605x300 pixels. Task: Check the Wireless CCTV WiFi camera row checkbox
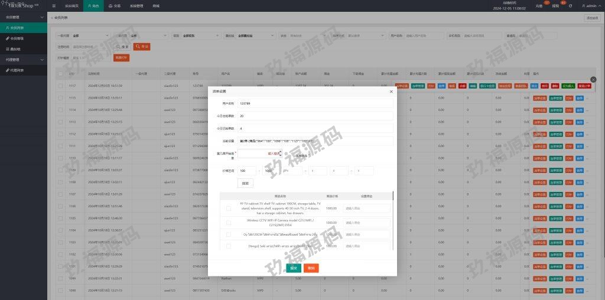[229, 223]
